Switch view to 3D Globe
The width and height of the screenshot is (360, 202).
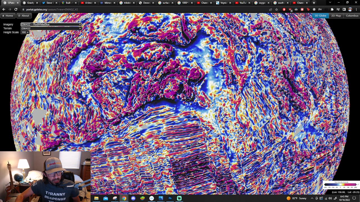tap(320, 16)
